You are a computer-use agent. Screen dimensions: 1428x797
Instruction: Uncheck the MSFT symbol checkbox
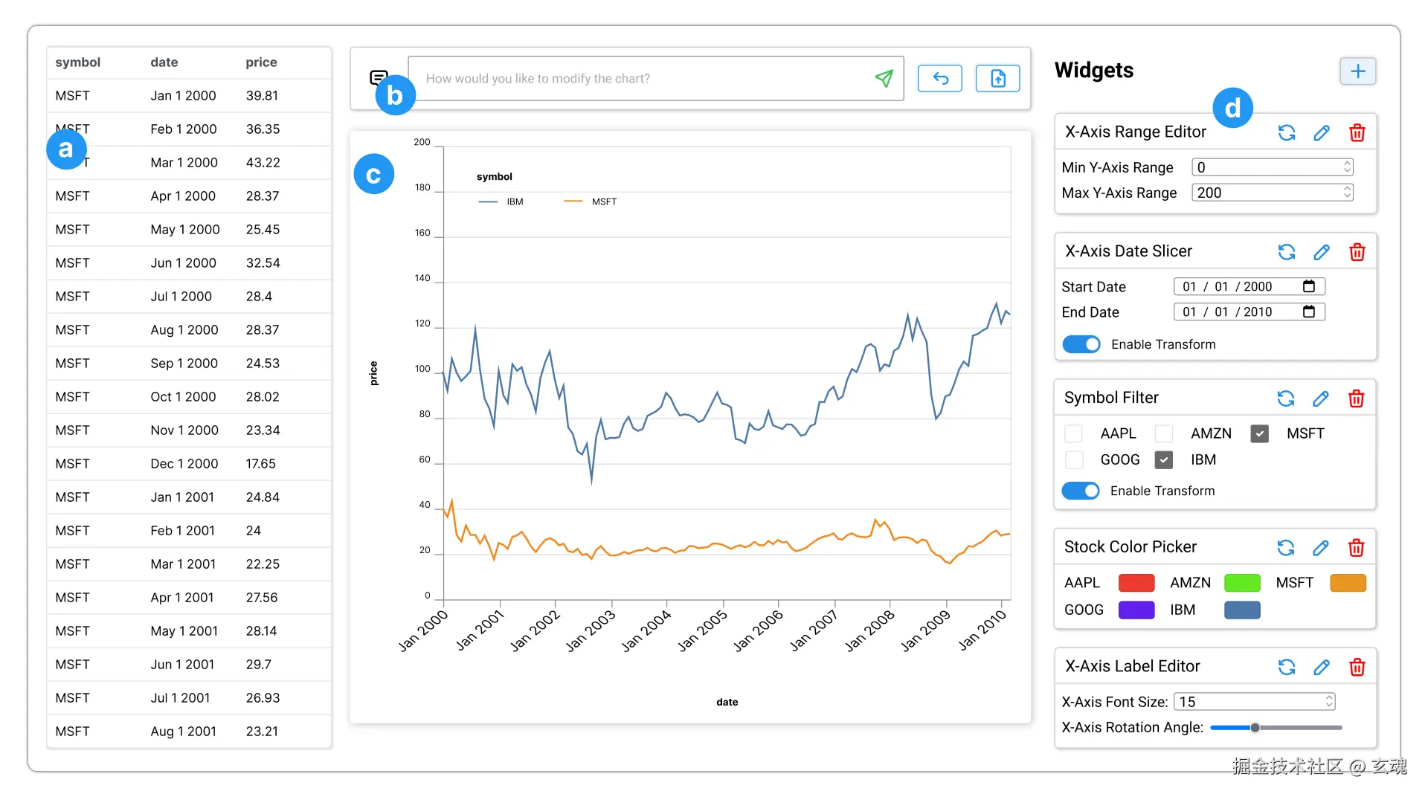[1259, 433]
